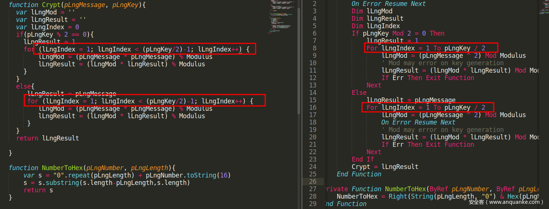Click 'Next' on line 22
This screenshot has width=549, height=209.
pos(374,152)
